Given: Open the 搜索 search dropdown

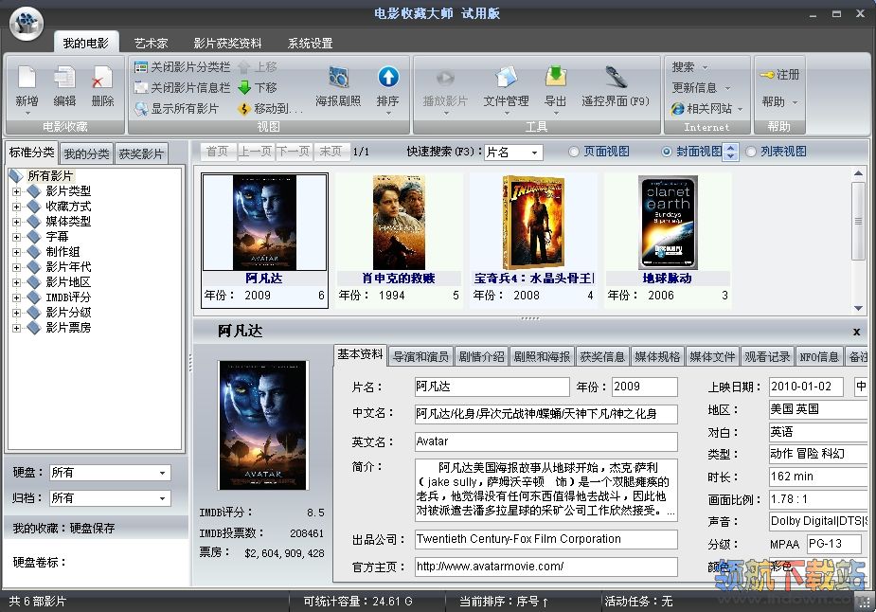Looking at the screenshot, I should [690, 67].
